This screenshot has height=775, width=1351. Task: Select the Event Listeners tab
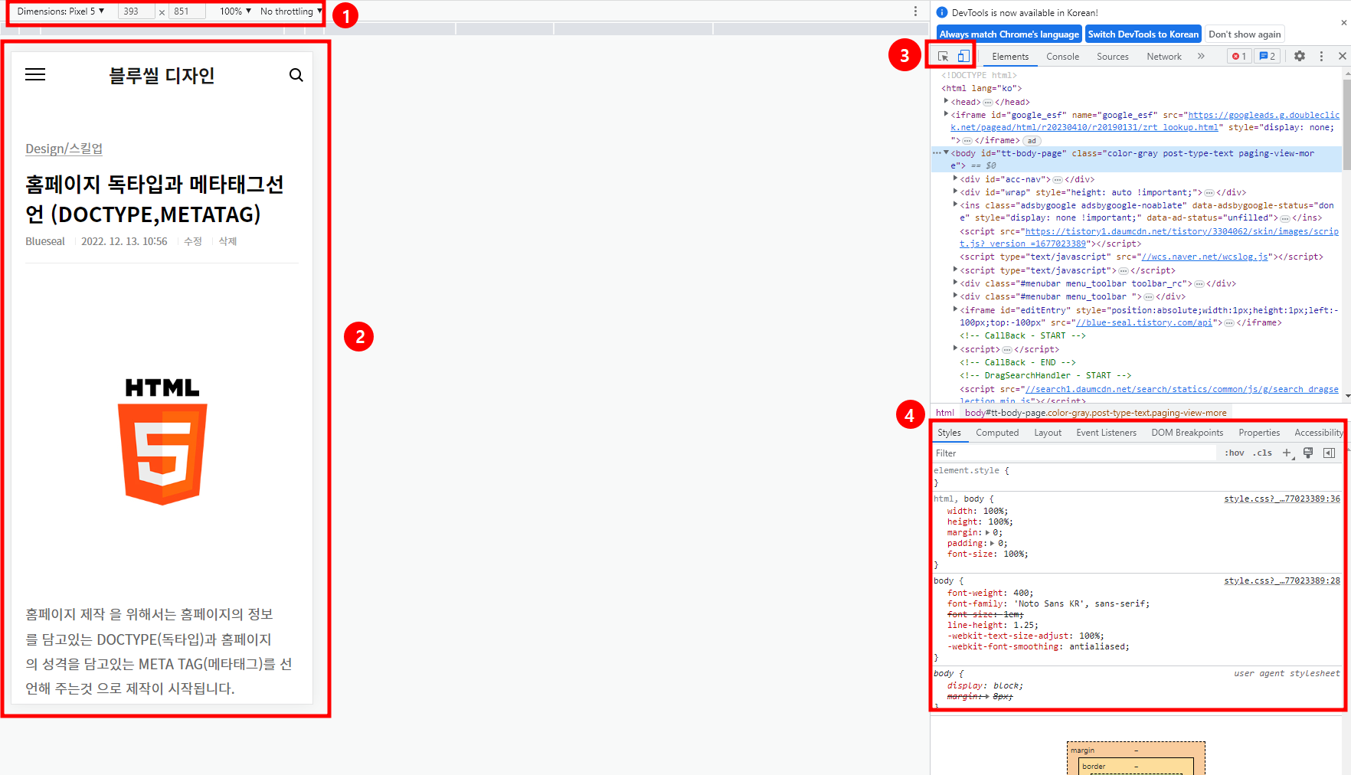1106,433
